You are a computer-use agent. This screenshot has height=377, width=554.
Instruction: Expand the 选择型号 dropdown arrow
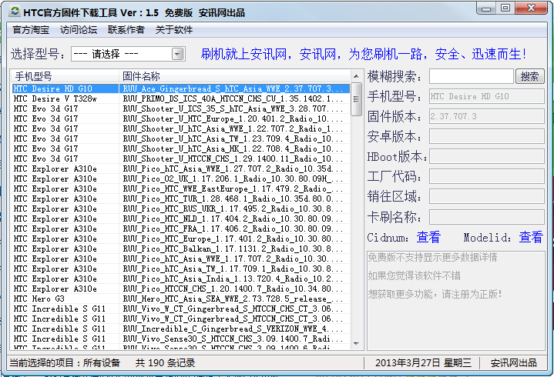[x=178, y=55]
